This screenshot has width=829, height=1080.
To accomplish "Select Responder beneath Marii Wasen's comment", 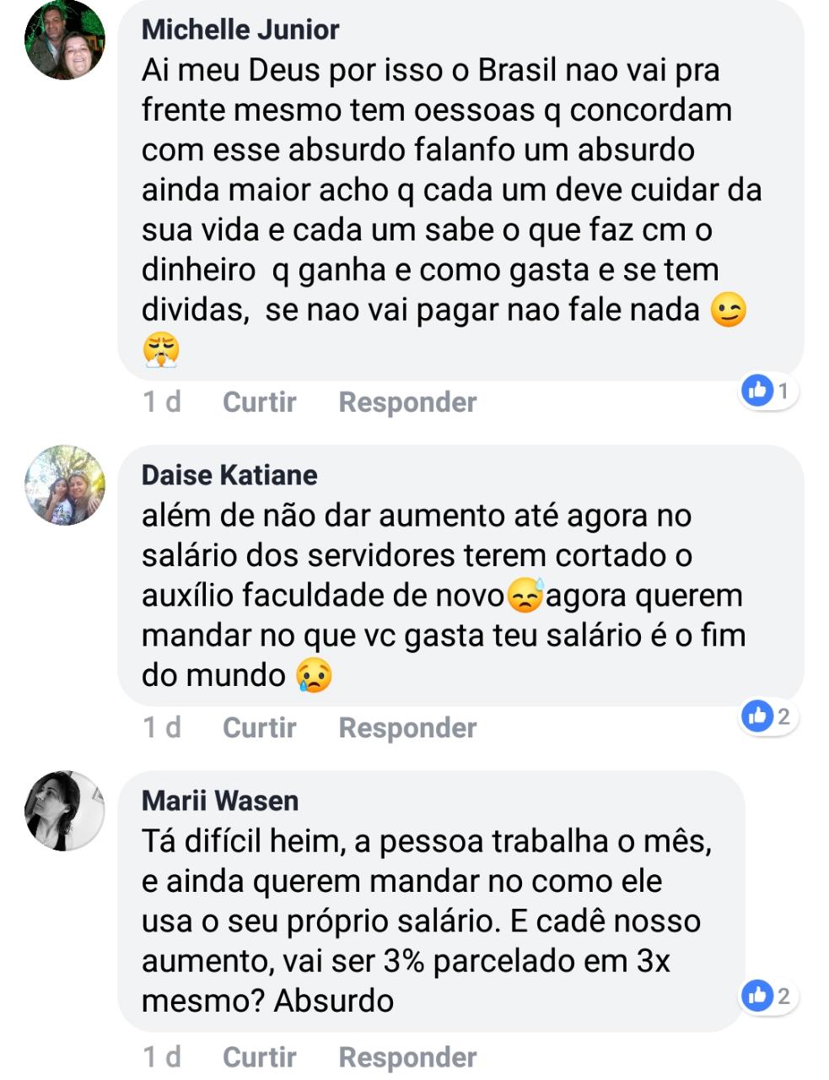I will 407,1056.
